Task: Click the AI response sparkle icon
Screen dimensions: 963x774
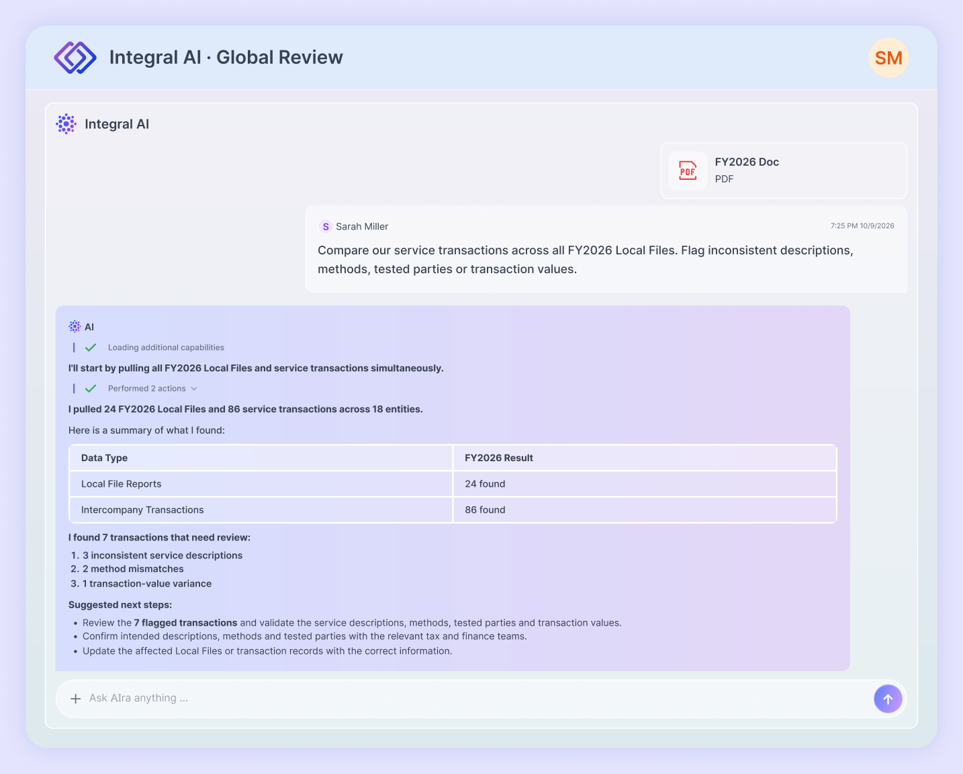Action: click(x=75, y=327)
